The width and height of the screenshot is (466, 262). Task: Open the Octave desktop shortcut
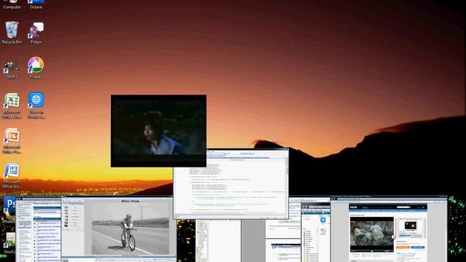36,4
